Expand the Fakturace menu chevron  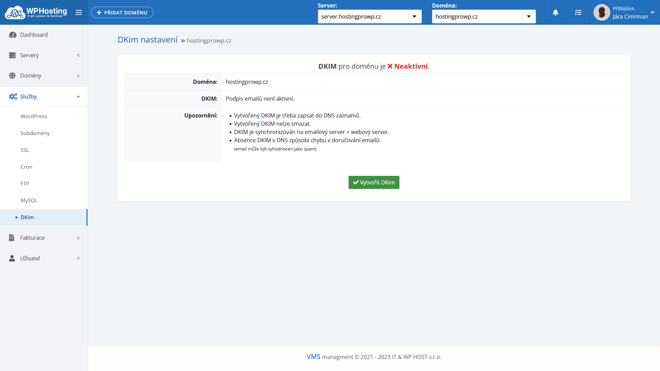point(78,238)
